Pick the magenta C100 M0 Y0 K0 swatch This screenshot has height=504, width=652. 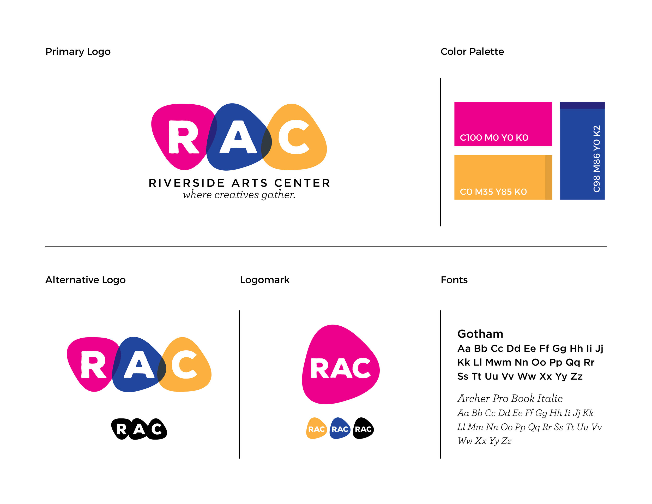click(503, 124)
